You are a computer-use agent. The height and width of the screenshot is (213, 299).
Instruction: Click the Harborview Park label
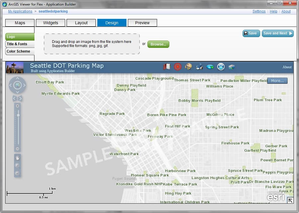click(x=180, y=171)
